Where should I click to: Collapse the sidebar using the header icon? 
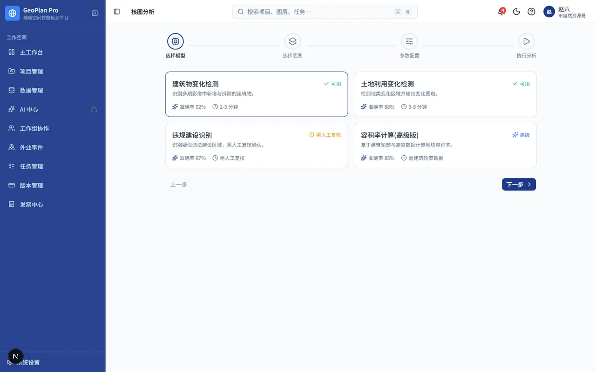tap(95, 13)
